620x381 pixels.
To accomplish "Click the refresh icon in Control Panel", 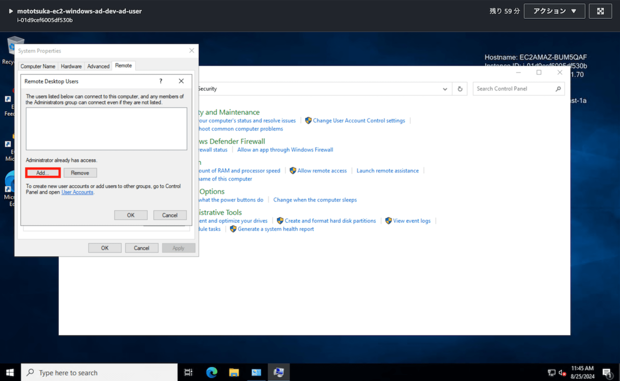I will click(x=460, y=89).
